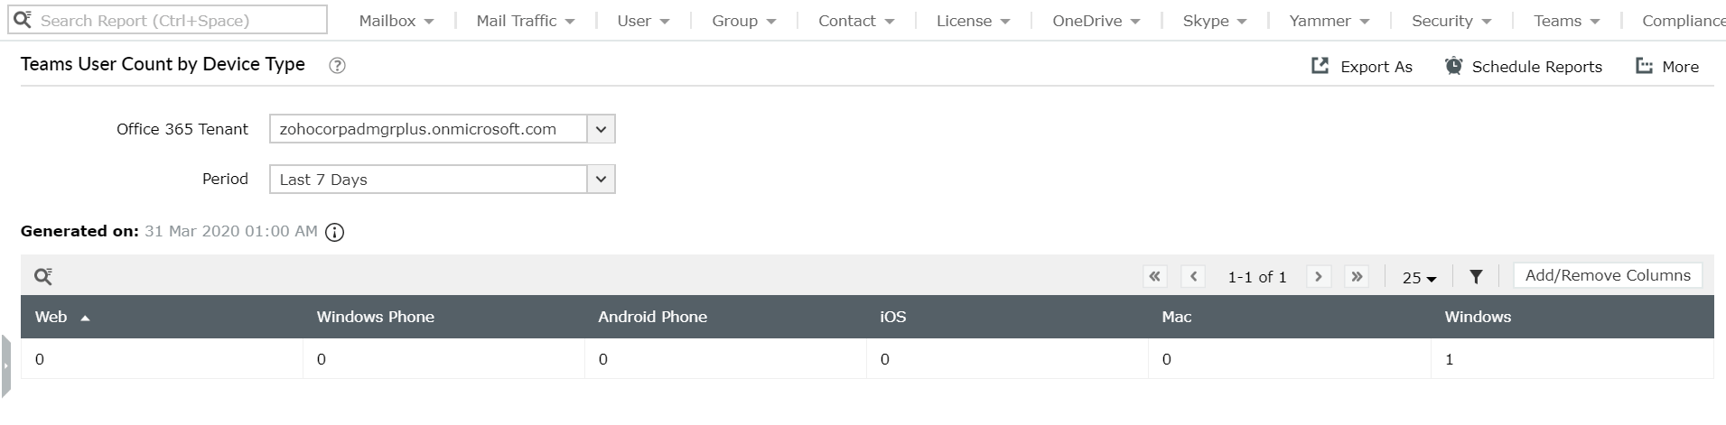Viewport: 1726px width, 425px height.
Task: Change the 25 rows per page selector
Action: pyautogui.click(x=1419, y=278)
